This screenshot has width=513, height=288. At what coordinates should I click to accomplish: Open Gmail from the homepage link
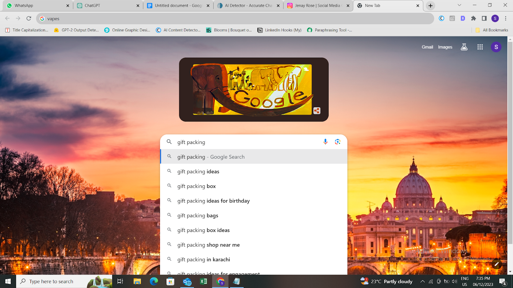(x=427, y=47)
